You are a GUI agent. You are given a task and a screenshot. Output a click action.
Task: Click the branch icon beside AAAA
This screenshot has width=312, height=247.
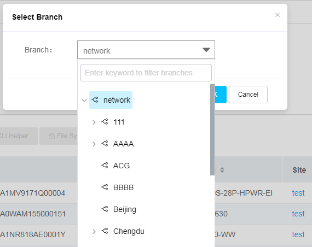coord(105,144)
